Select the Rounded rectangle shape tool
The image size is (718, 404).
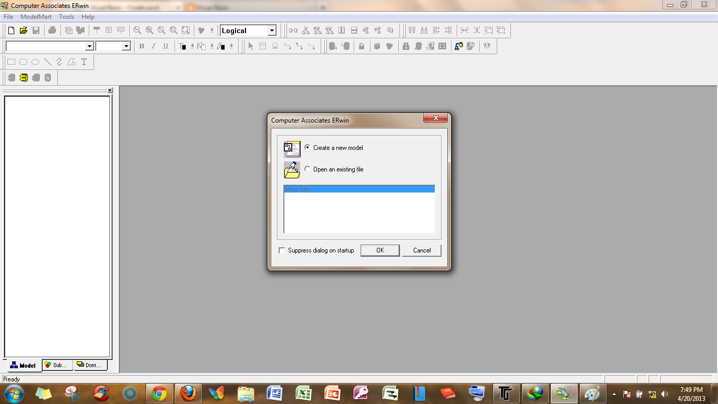point(23,62)
